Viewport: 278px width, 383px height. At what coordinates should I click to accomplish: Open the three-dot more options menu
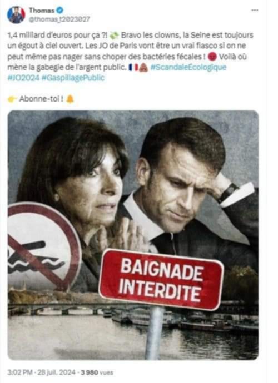tap(255, 10)
